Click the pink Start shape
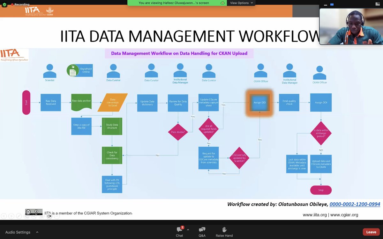The width and height of the screenshot is (383, 239). (x=26, y=102)
